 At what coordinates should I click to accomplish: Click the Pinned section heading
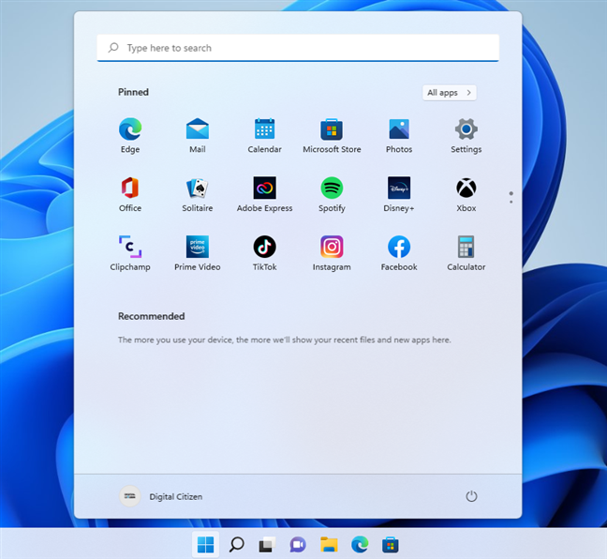133,92
